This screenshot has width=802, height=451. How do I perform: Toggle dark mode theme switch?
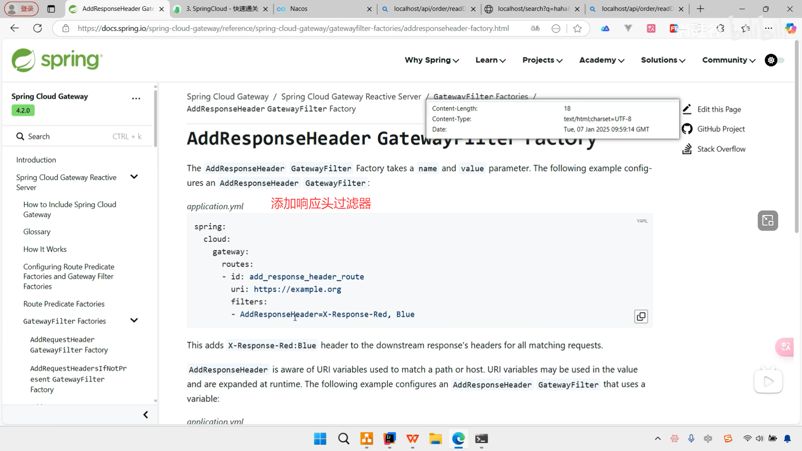point(775,60)
